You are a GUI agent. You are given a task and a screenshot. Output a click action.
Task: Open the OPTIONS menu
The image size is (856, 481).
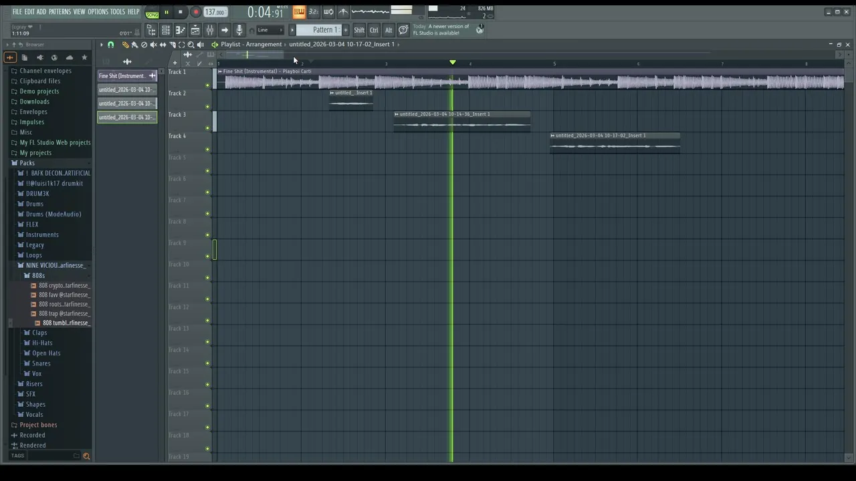pos(98,11)
